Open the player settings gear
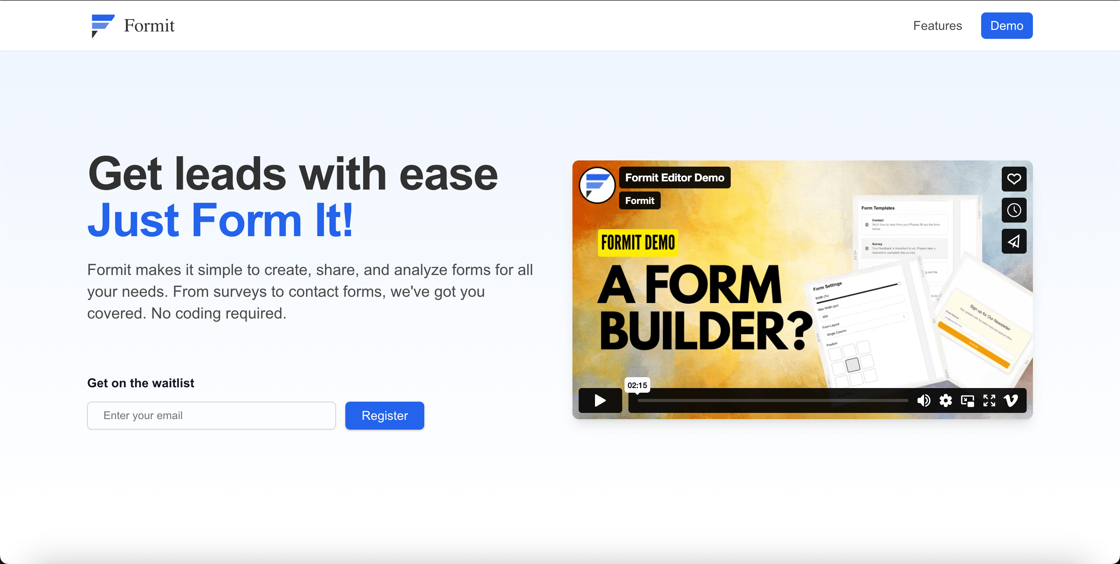 [945, 400]
